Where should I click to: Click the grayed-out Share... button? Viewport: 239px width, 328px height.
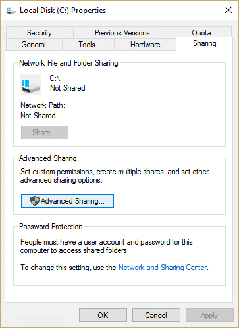tap(45, 132)
